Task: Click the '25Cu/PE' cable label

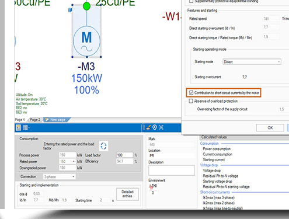Action: (x=115, y=3)
